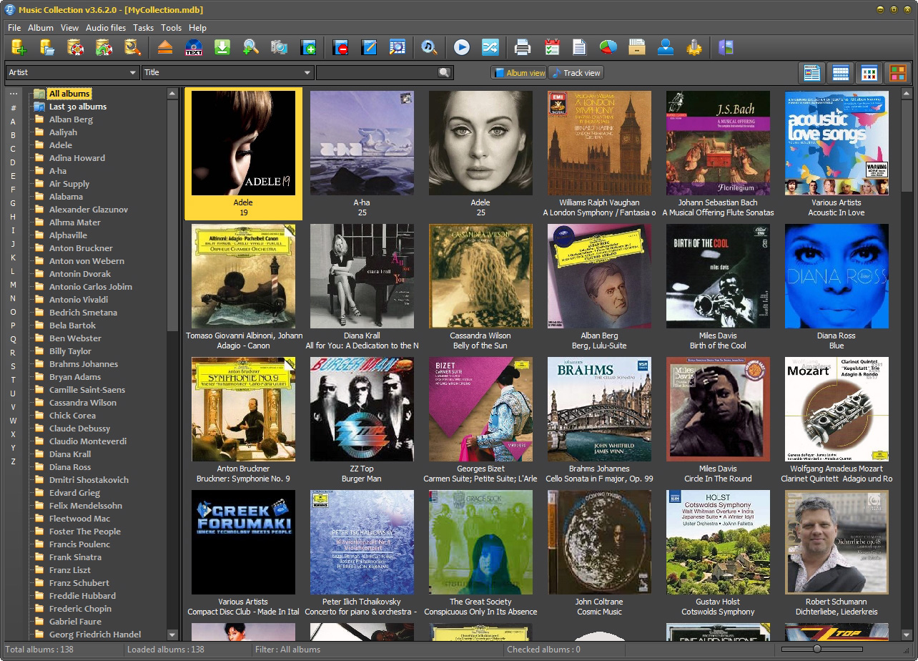This screenshot has height=661, width=918.
Task: Open the Help menu
Action: (197, 28)
